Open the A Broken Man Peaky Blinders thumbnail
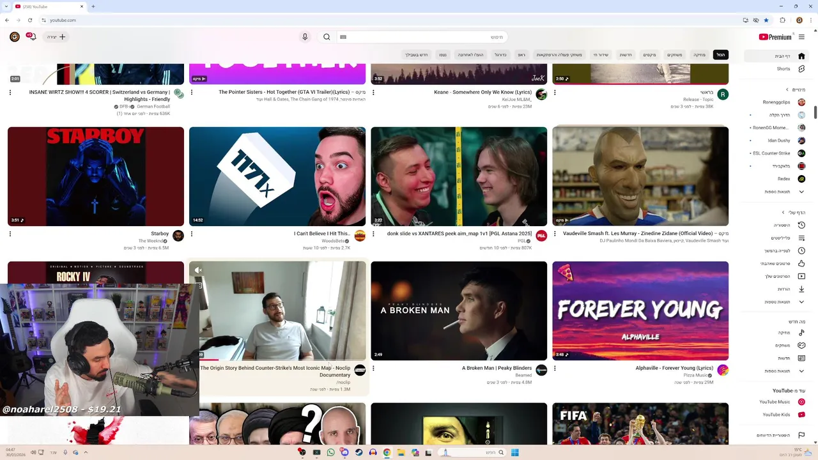This screenshot has height=460, width=818. [459, 311]
